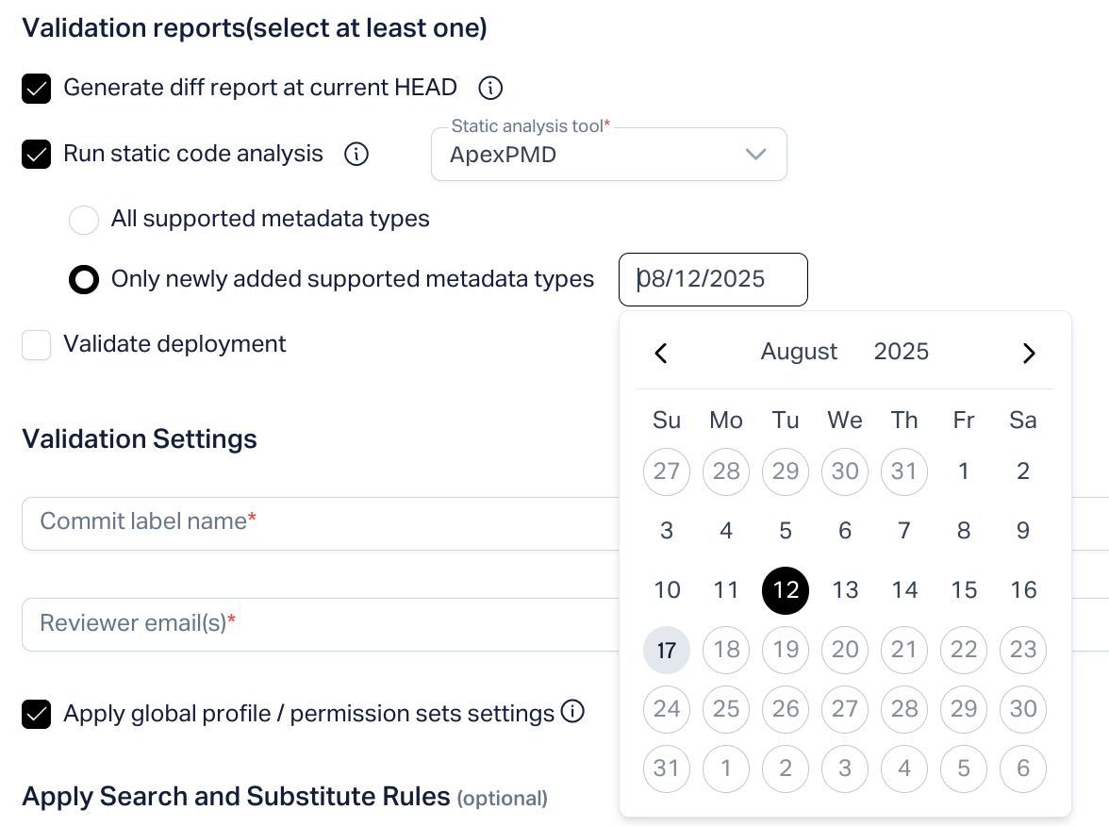Click the 08/12/2025 date input field
The height and width of the screenshot is (826, 1109).
(713, 279)
